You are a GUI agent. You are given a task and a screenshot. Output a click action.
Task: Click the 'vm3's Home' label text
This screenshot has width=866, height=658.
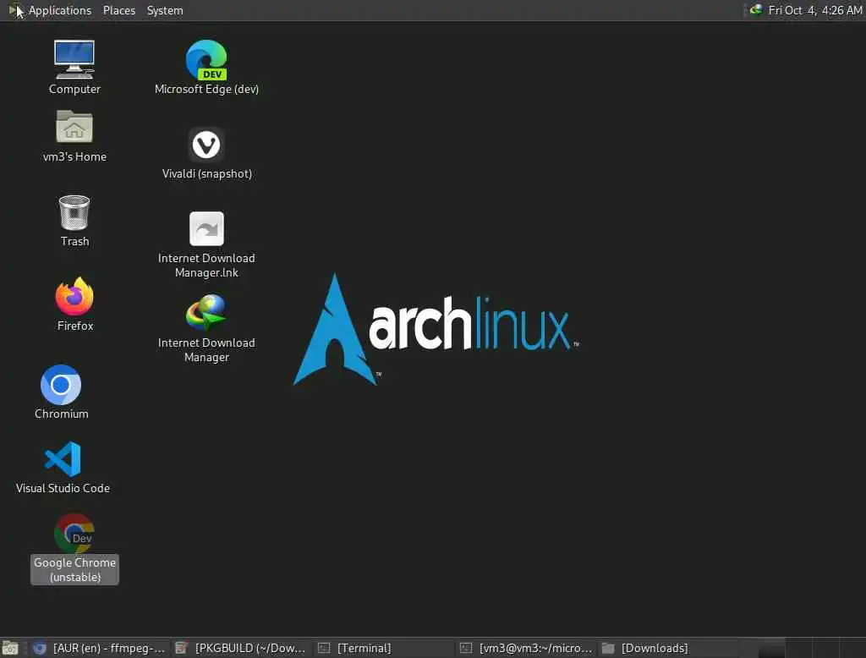pyautogui.click(x=74, y=157)
